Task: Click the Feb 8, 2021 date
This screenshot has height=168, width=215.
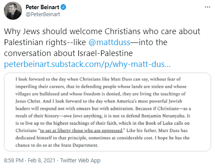Action: [x=42, y=160]
